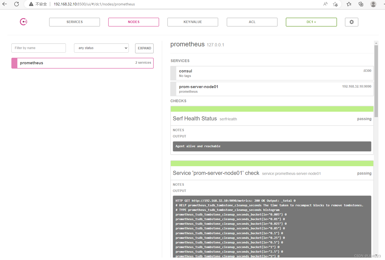This screenshot has width=385, height=260.
Task: Open browser favorites list icon
Action: [x=349, y=4]
